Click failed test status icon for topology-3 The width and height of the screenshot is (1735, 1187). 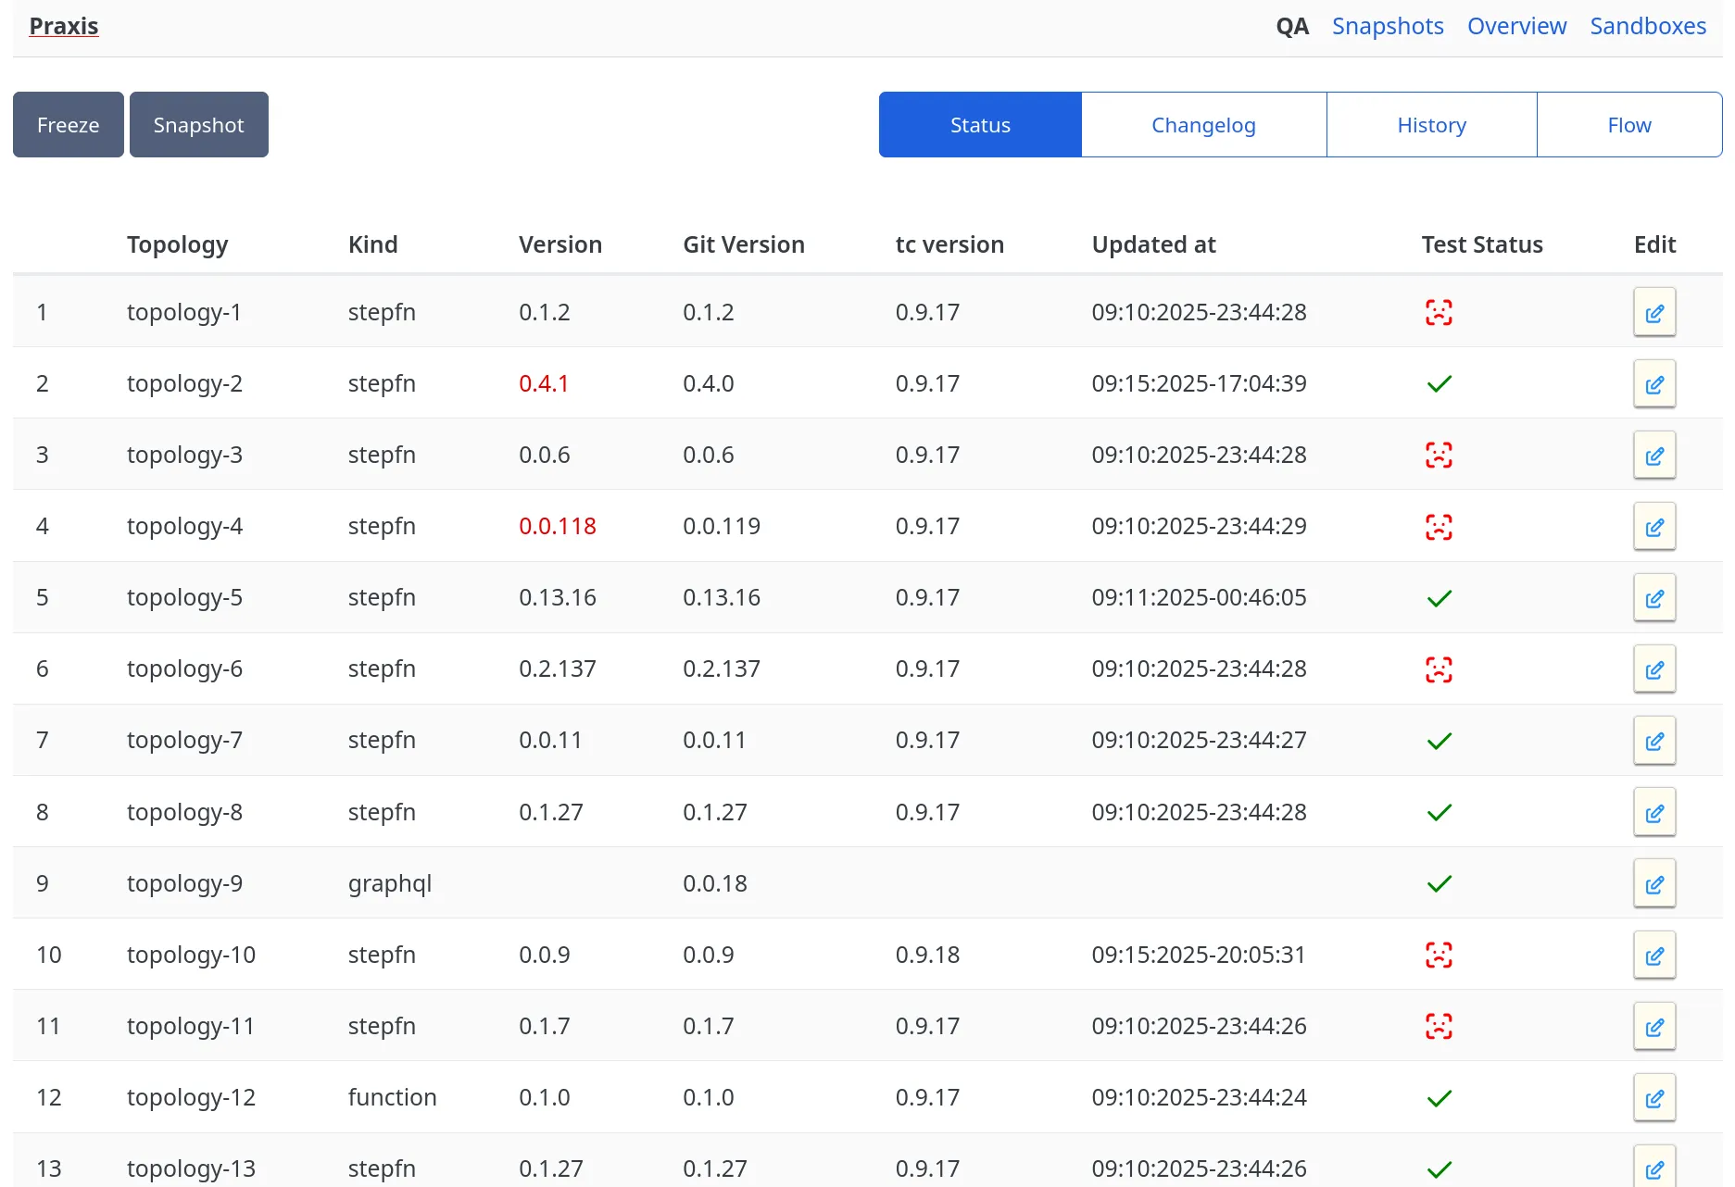pyautogui.click(x=1438, y=456)
